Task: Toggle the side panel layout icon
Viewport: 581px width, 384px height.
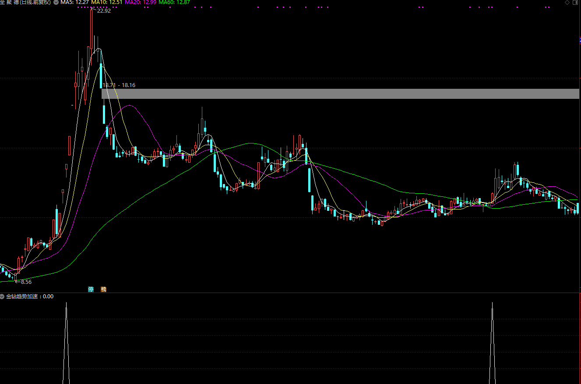Action: tap(576, 2)
